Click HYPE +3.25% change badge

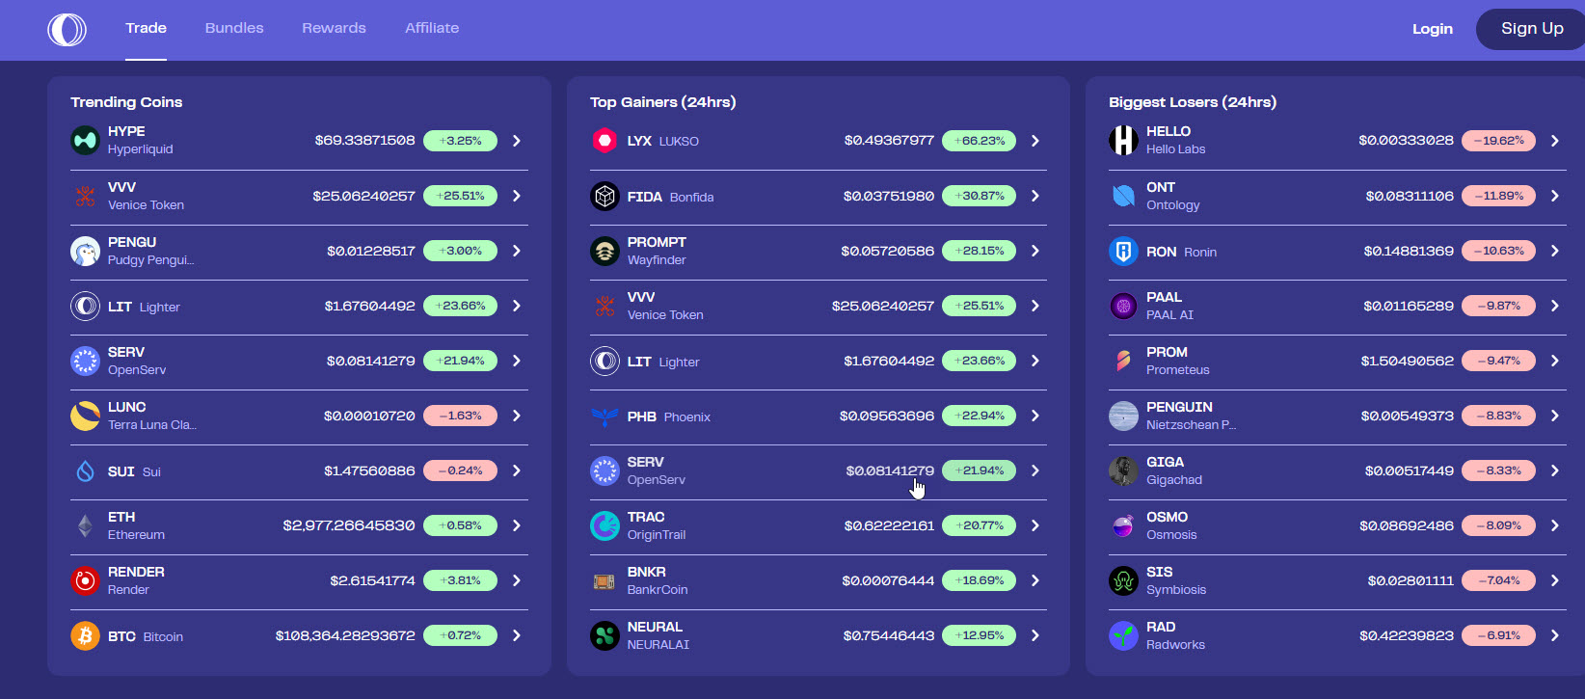460,141
